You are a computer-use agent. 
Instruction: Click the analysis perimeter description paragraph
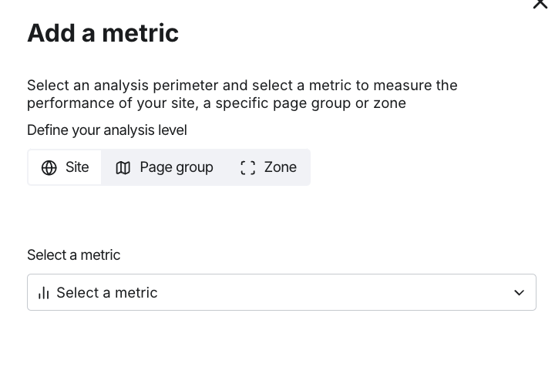click(242, 94)
